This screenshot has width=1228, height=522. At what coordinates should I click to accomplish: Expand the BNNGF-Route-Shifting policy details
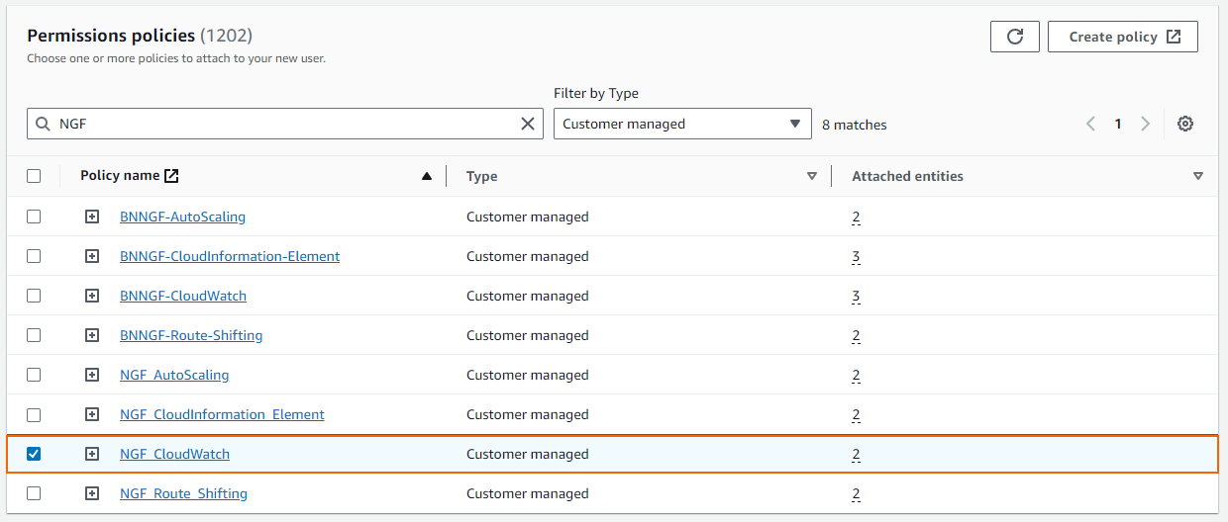pyautogui.click(x=92, y=335)
